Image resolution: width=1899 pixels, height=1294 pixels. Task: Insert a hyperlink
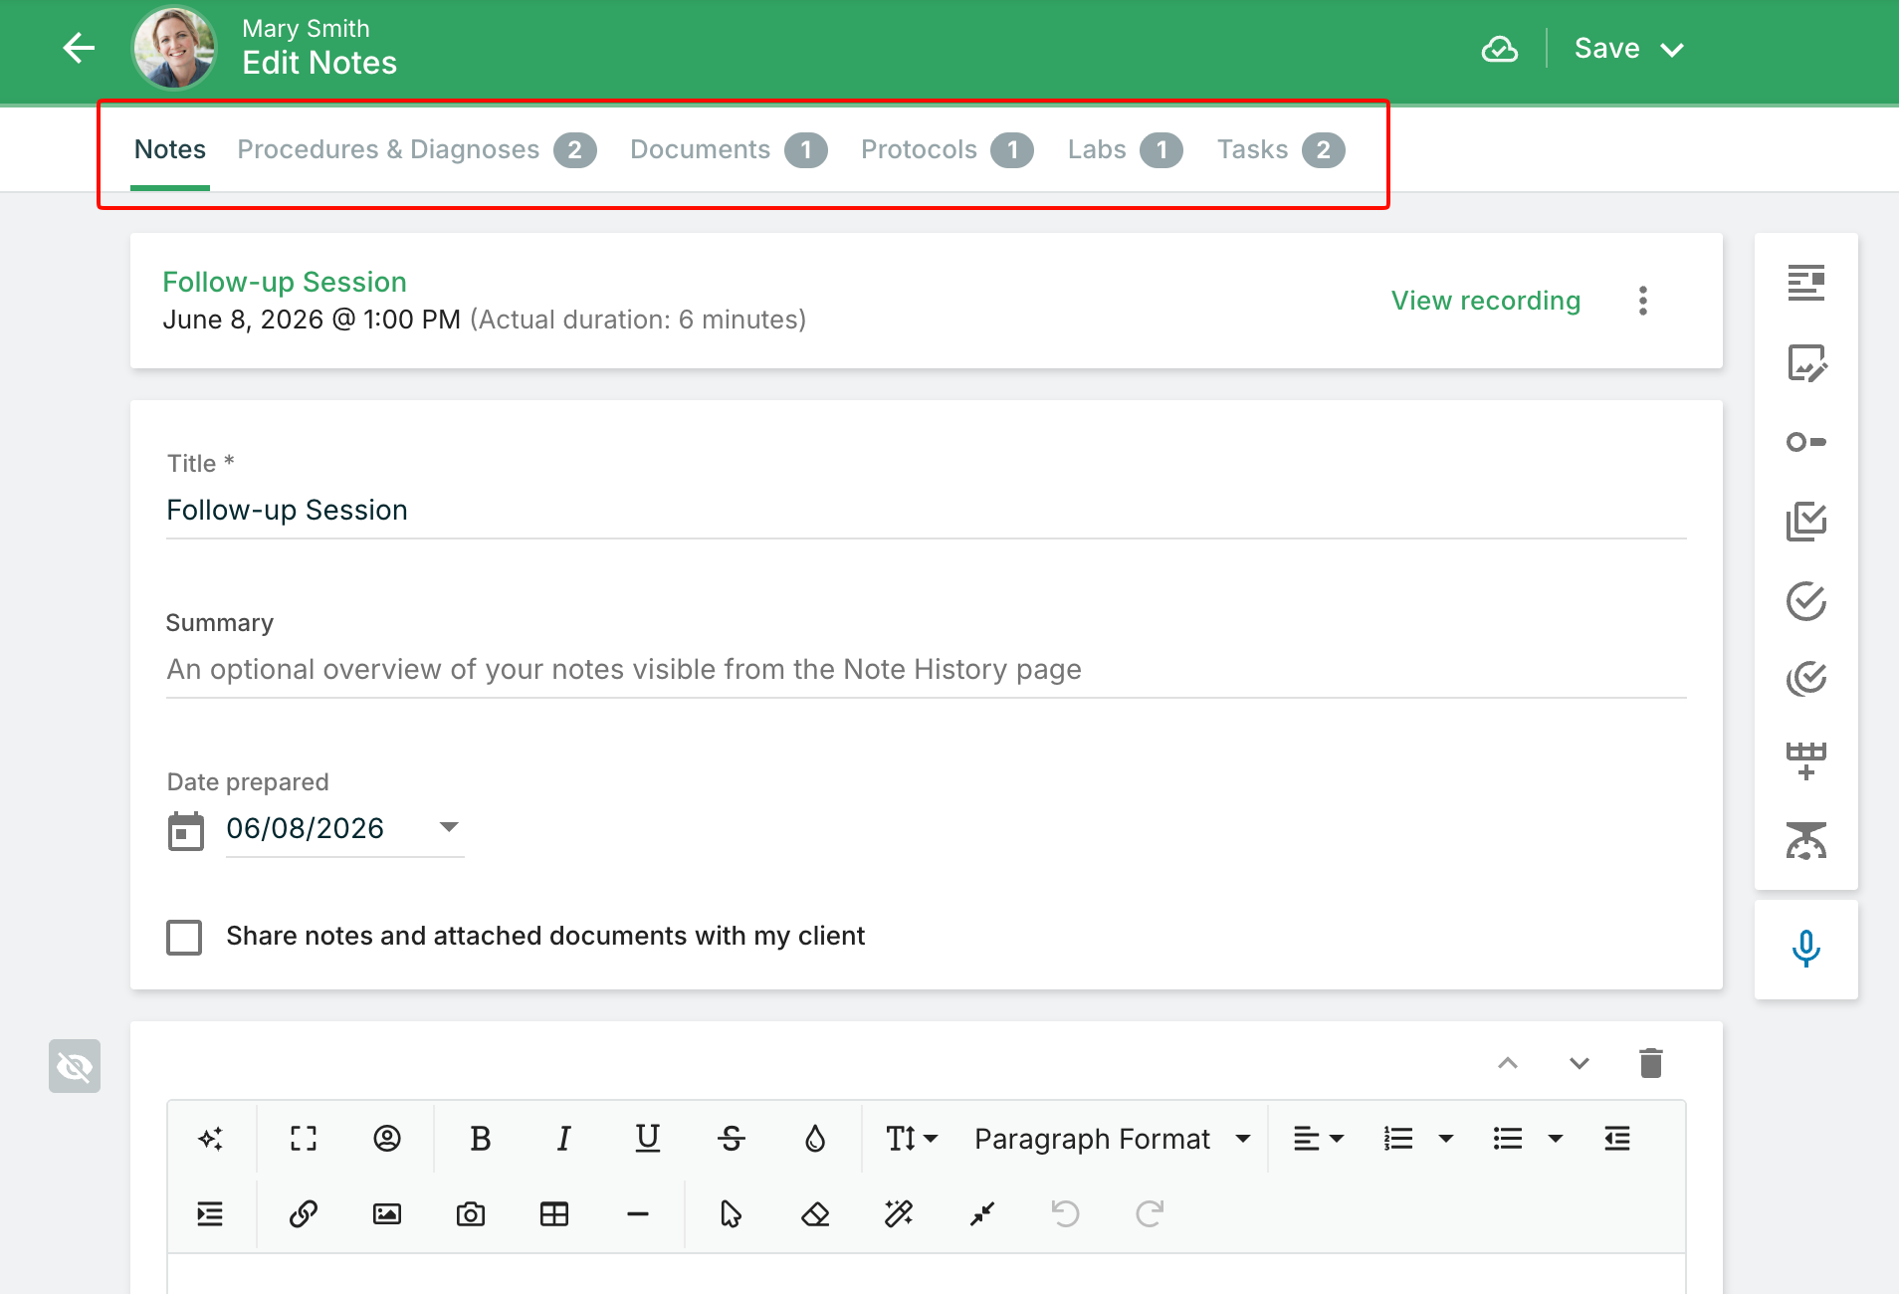tap(304, 1214)
